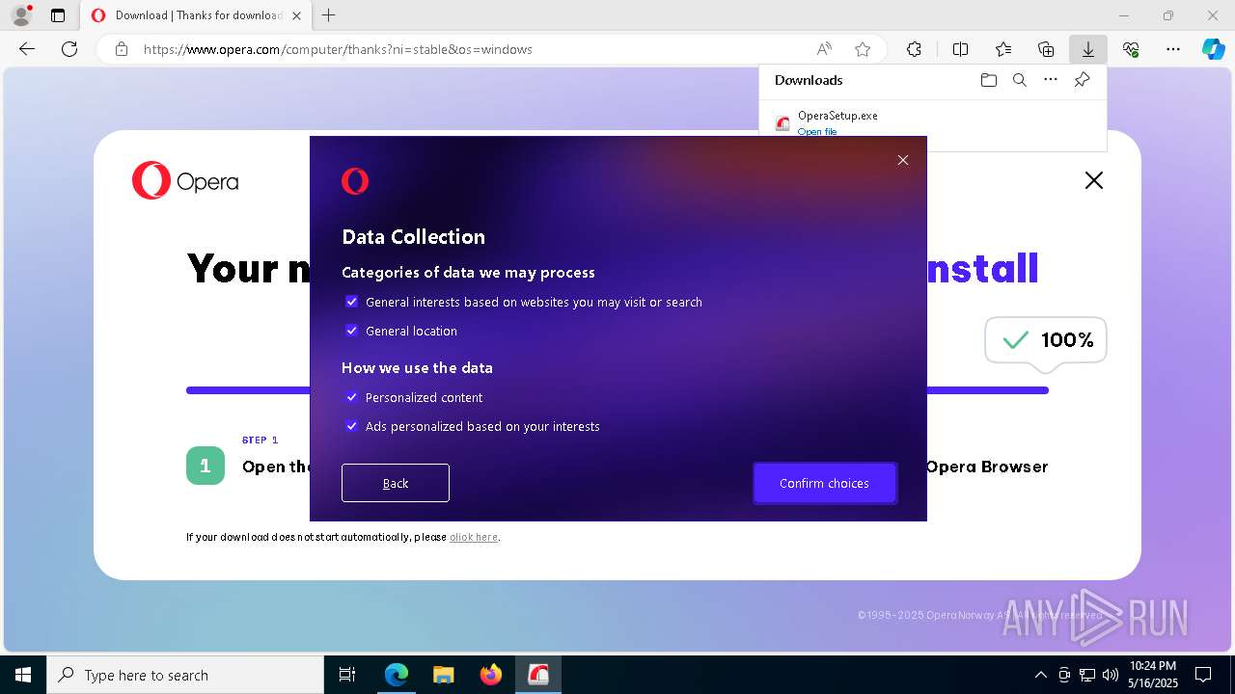Viewport: 1235px width, 694px height.
Task: Click the network tray icon
Action: 1087,675
